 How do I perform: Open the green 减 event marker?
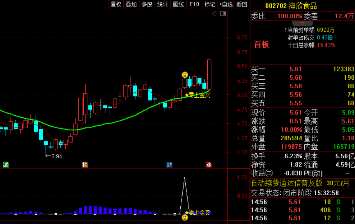tap(6, 165)
